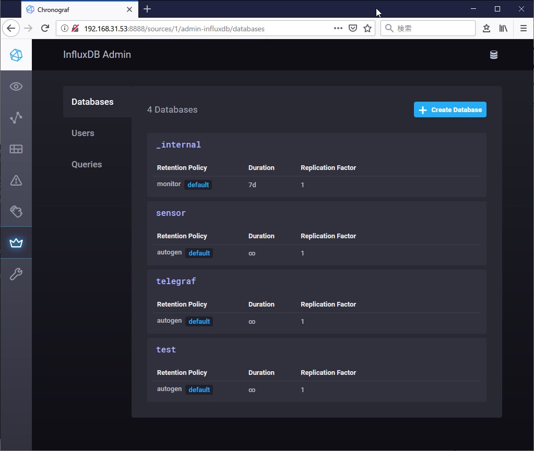Click the sensor database name

171,213
